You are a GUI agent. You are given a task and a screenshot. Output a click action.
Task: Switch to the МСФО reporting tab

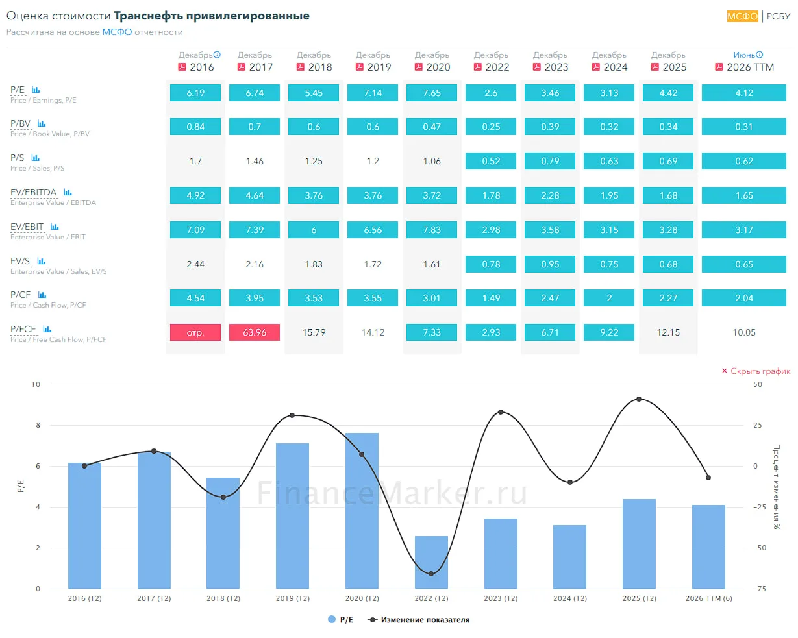pos(743,16)
